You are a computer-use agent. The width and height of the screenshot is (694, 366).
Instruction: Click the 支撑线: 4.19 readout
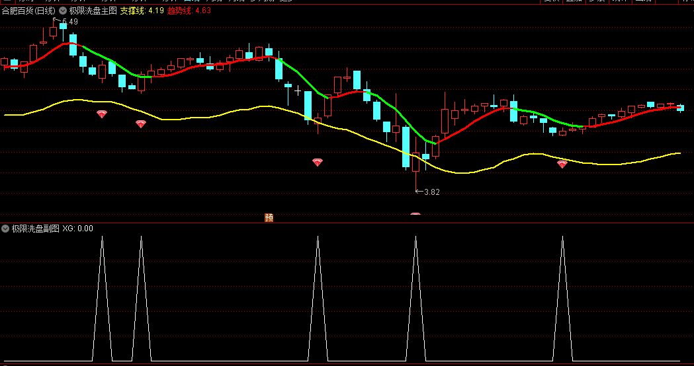click(142, 11)
